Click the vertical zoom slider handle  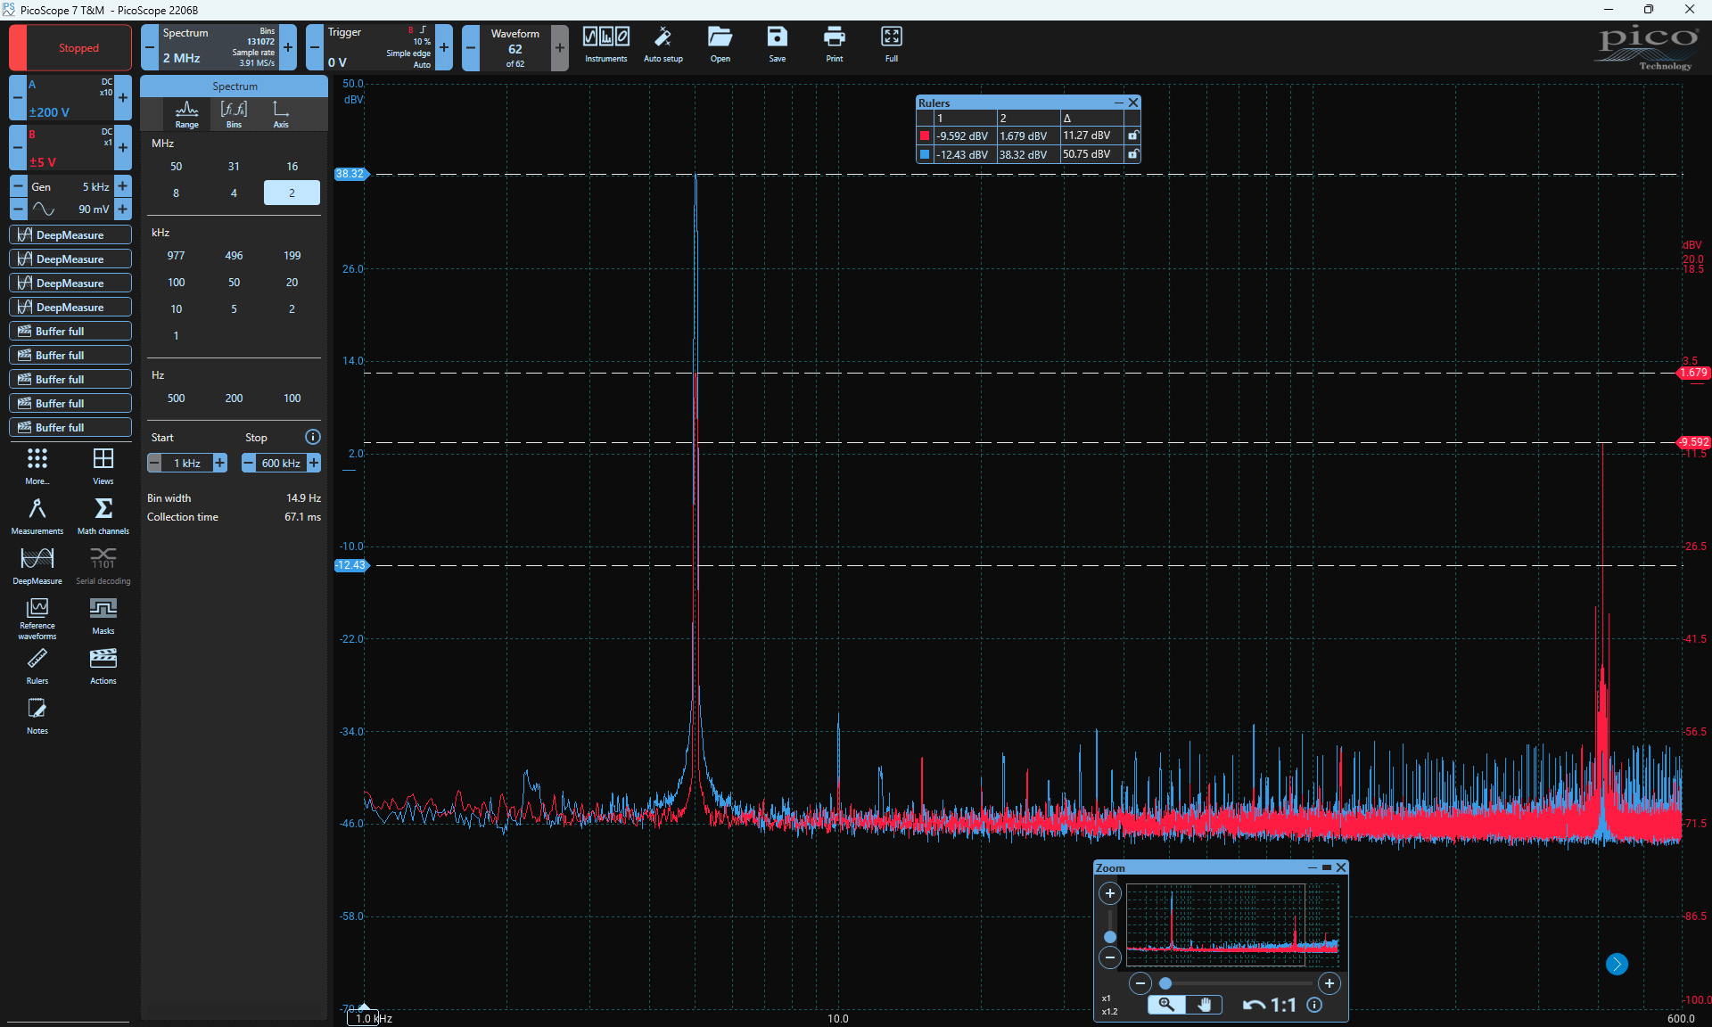click(x=1109, y=937)
